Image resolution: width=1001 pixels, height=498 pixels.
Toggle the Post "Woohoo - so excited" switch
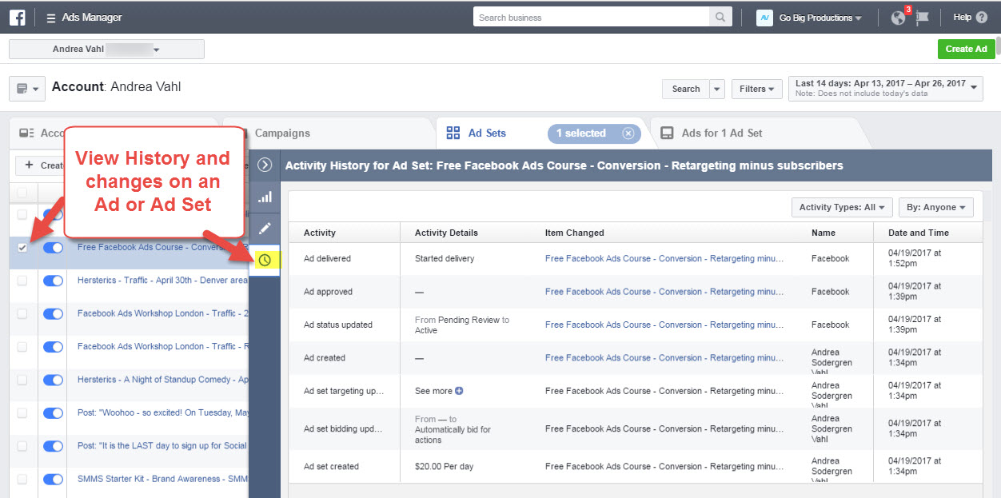pyautogui.click(x=53, y=413)
